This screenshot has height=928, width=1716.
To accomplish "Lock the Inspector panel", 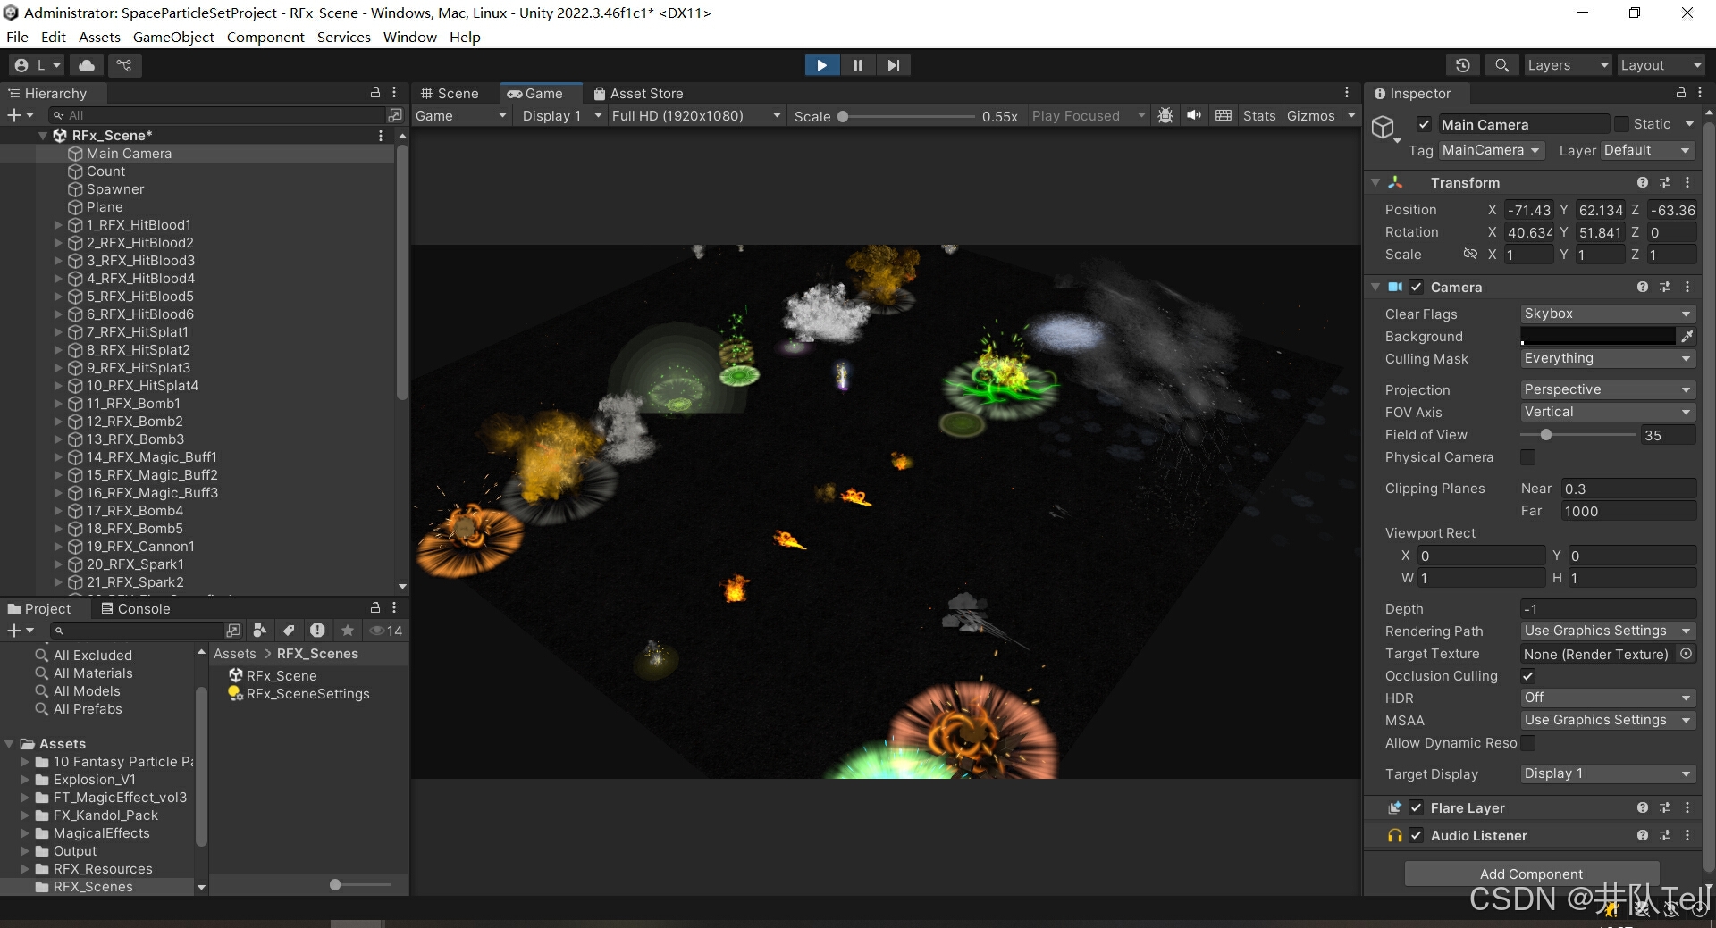I will 1680,93.
